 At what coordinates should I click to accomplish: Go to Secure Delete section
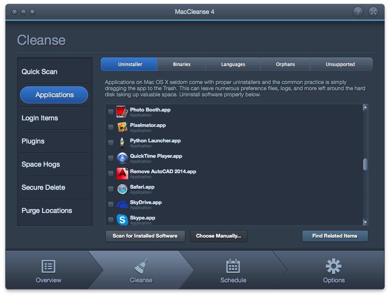point(55,187)
